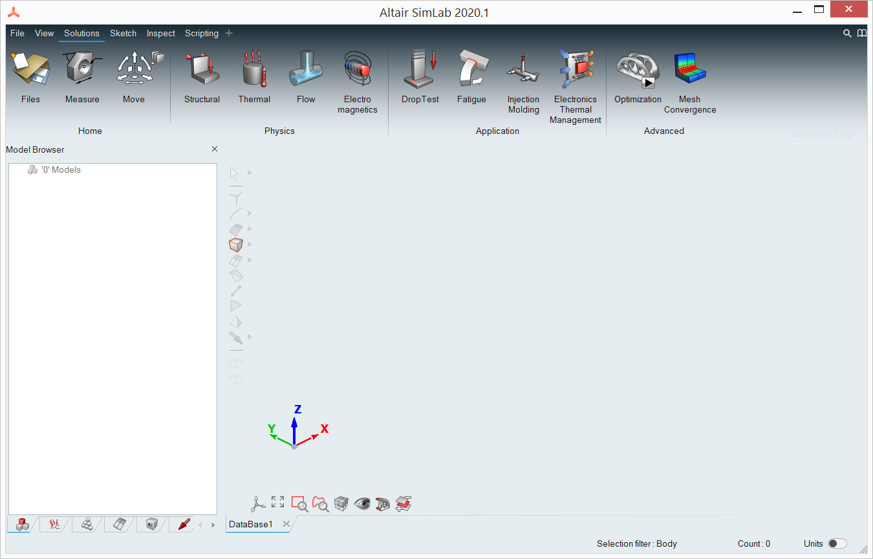Switch to the Solutions ribbon tab
873x559 pixels.
(x=81, y=33)
